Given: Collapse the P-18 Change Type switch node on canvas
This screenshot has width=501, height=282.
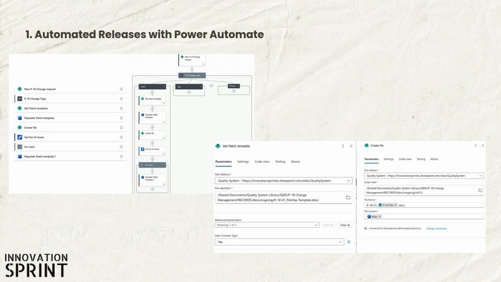Looking at the screenshot, I should point(203,76).
